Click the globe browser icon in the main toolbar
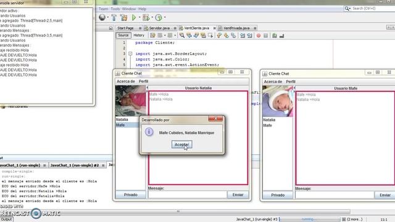Image resolution: width=395 pixels, height=222 pixels. tap(102, 17)
